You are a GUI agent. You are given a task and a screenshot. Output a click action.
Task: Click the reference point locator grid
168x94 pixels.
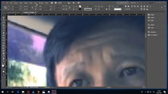6,8
